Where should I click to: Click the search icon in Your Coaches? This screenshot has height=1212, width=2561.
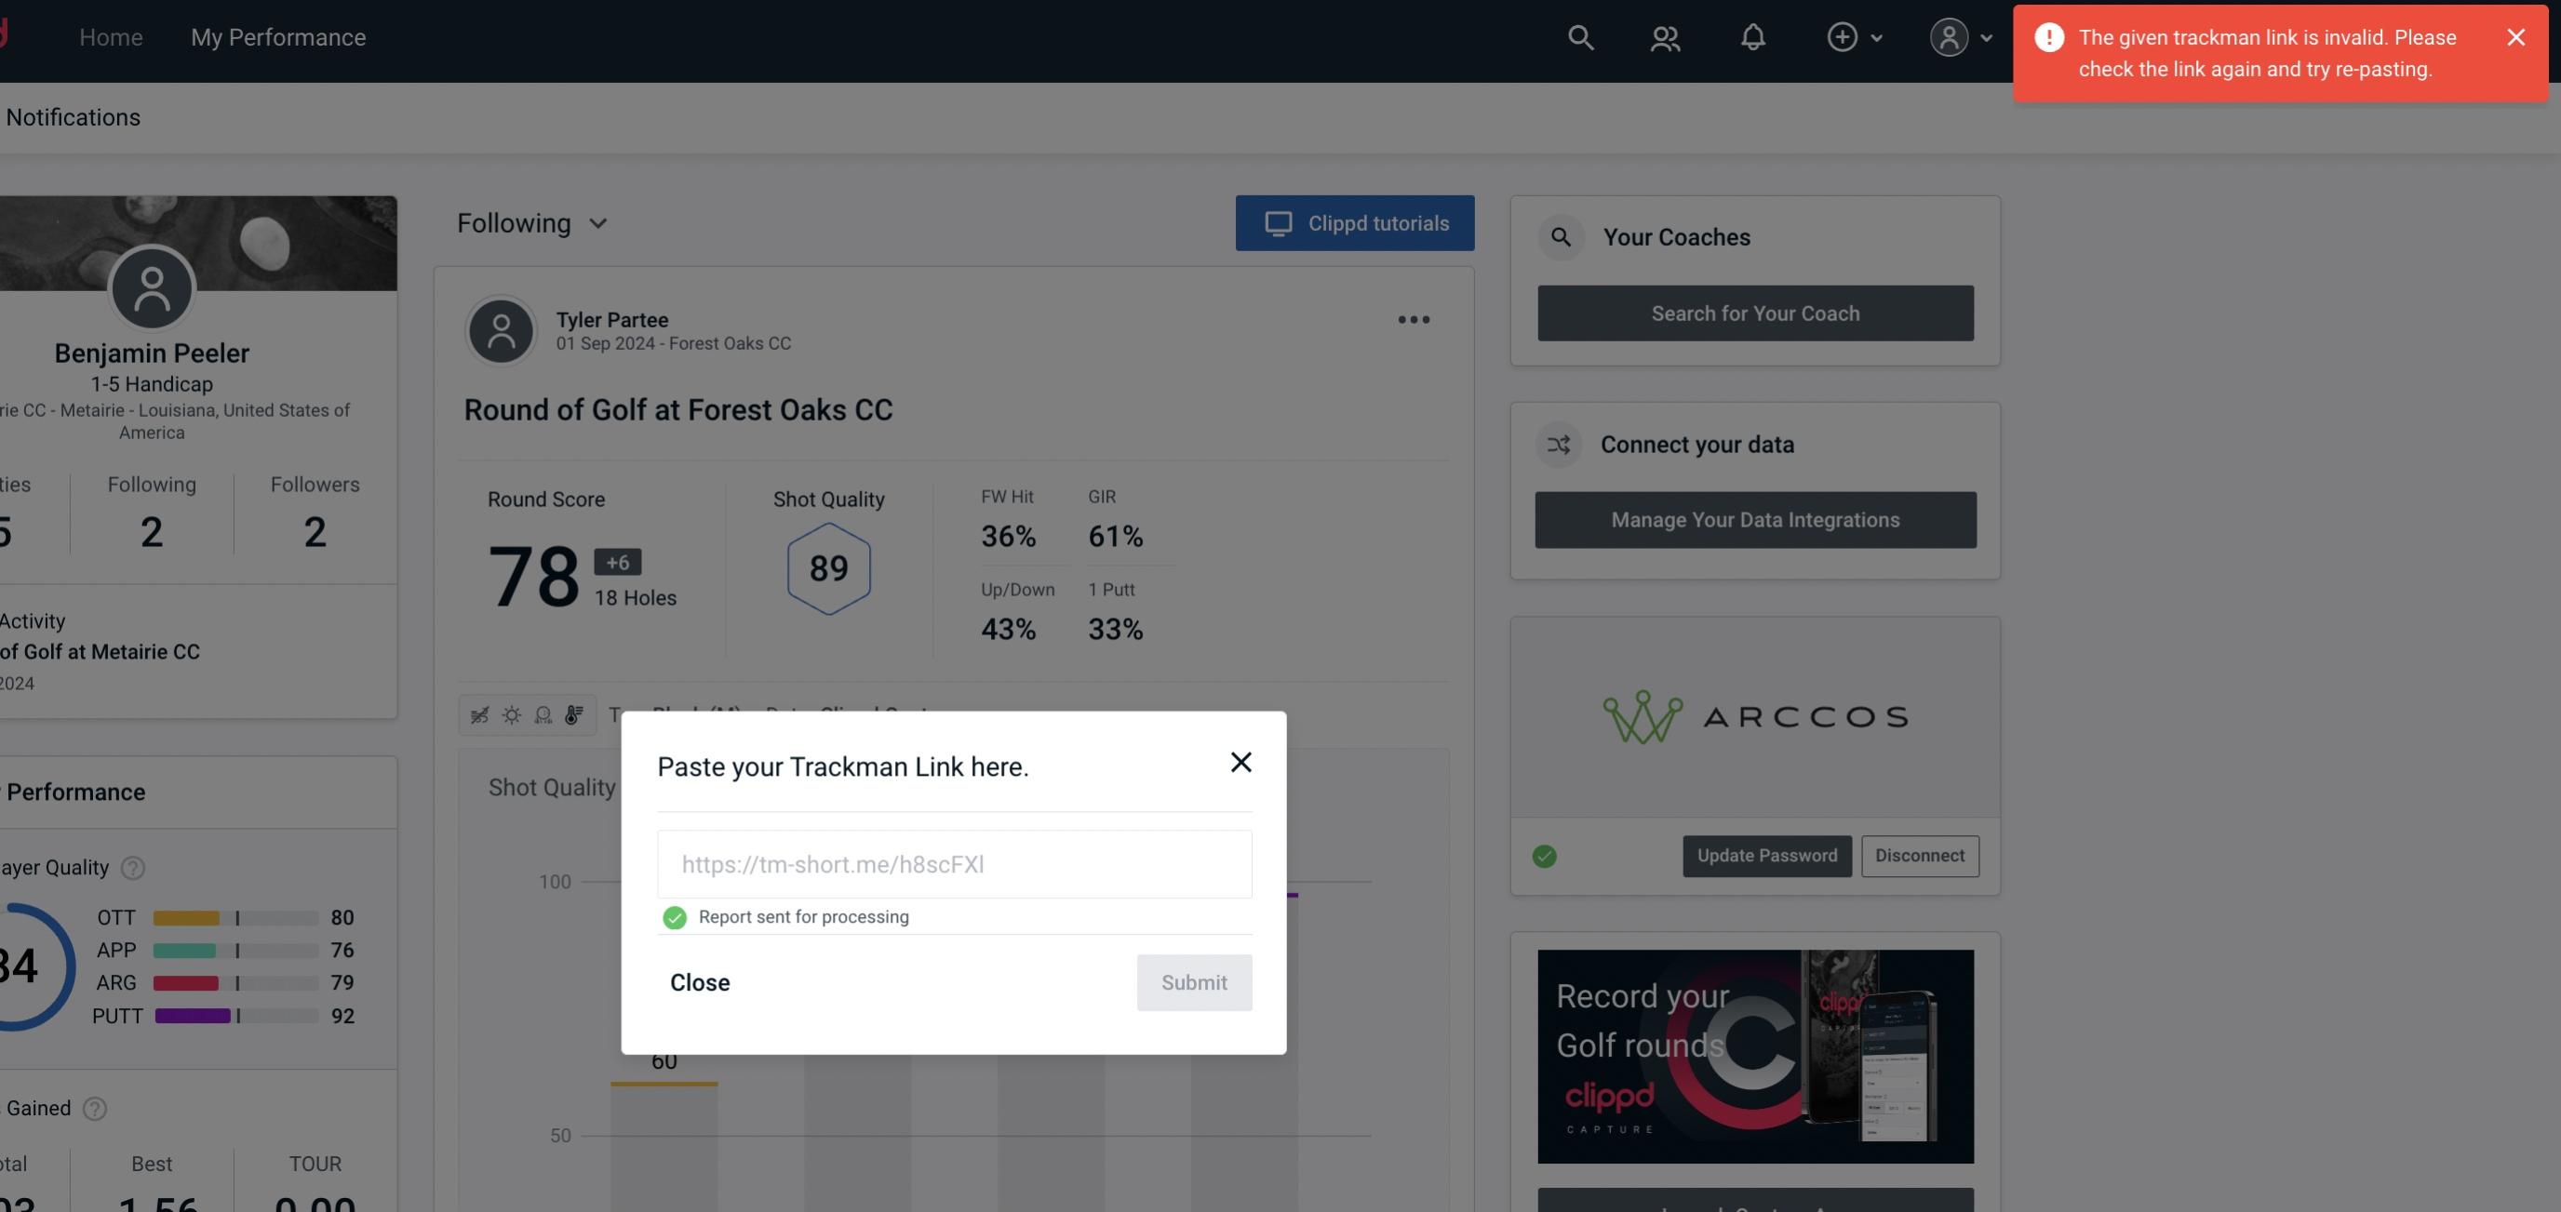(1560, 237)
